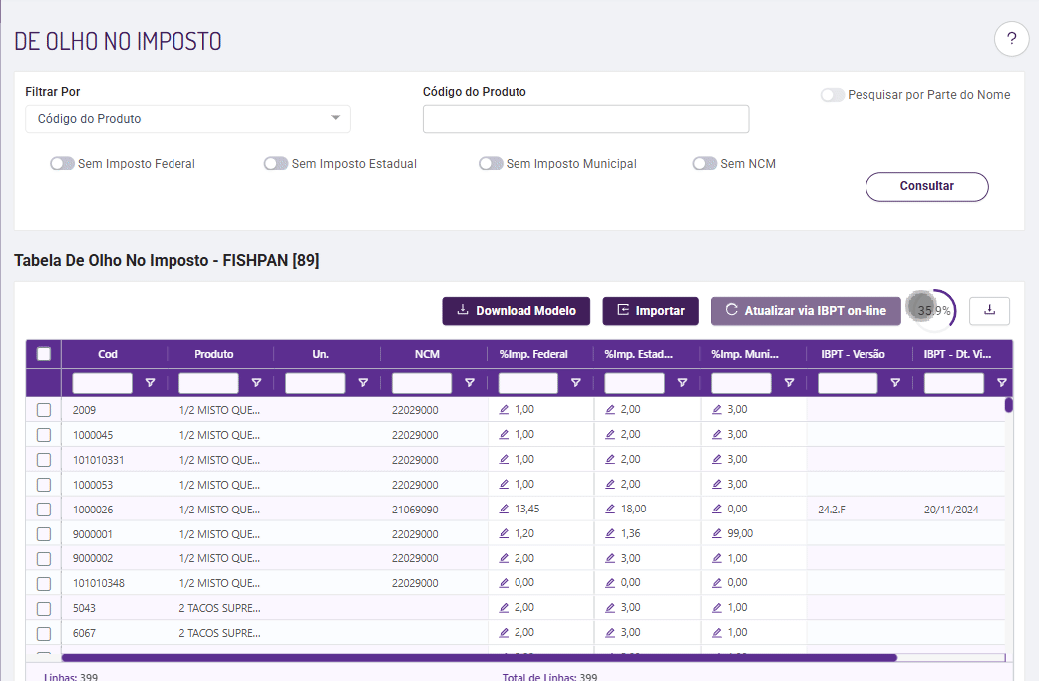
Task: Open the Filtrar Por dropdown
Action: coord(187,119)
